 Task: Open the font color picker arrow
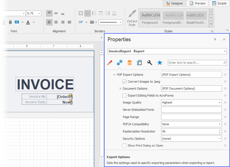[x=34, y=22]
